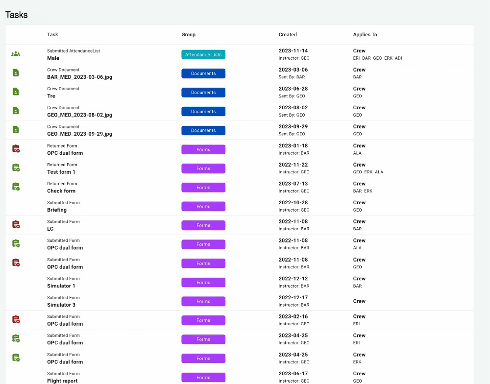Click red form icon for 2023-02-16 OPC dual form
Viewport: 490px width, 384px height.
(x=16, y=320)
